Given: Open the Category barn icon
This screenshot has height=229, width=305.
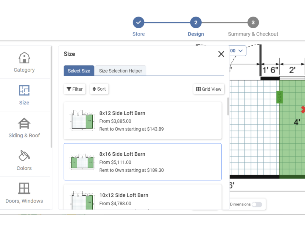Looking at the screenshot, I should tap(24, 58).
